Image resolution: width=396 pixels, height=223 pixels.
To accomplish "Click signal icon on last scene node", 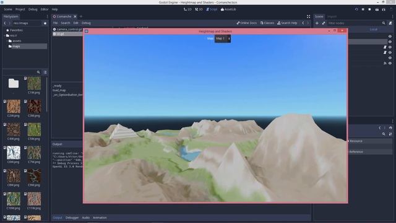I will [x=385, y=63].
